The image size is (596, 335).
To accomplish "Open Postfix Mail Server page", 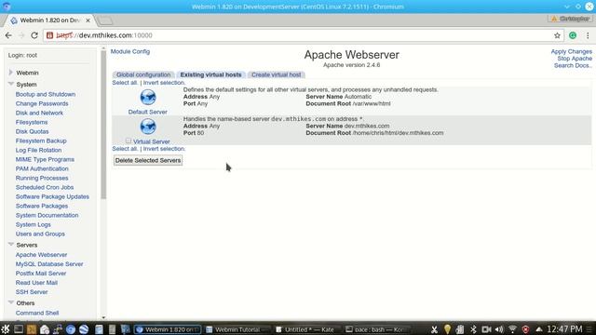I will (x=41, y=273).
